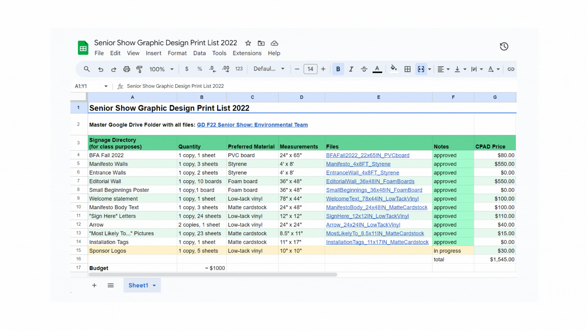Open the Fill color paint bucket
Screen dimensions: 587x330
[x=393, y=69]
